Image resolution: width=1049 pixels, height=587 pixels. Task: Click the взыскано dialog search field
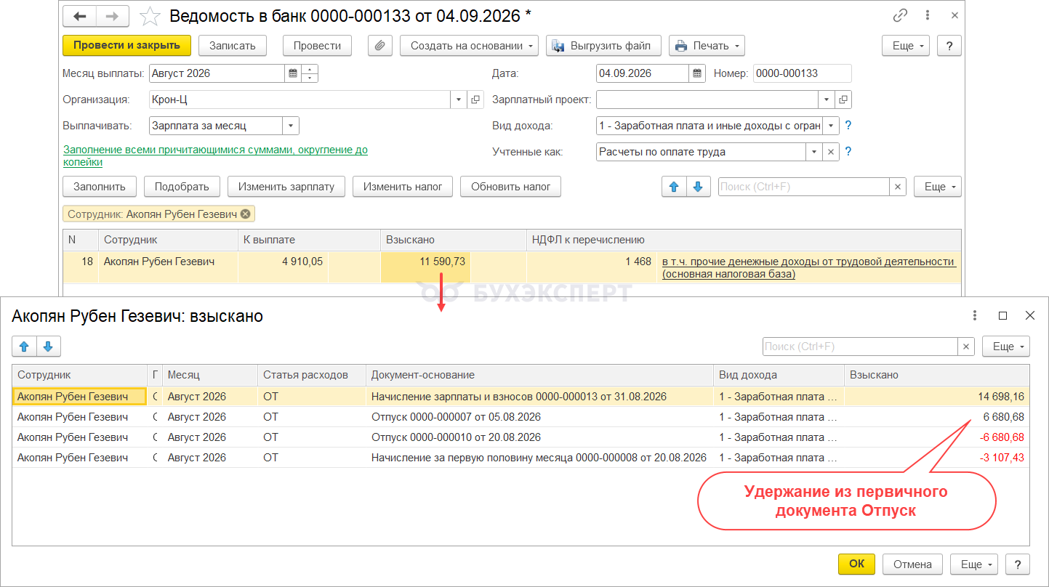(860, 347)
